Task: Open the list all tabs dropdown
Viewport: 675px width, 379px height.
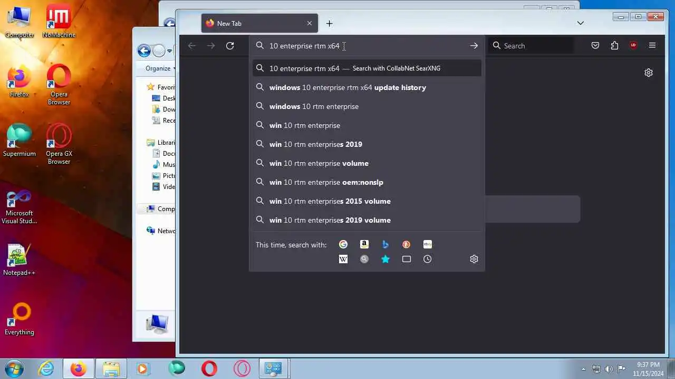Action: (581, 23)
